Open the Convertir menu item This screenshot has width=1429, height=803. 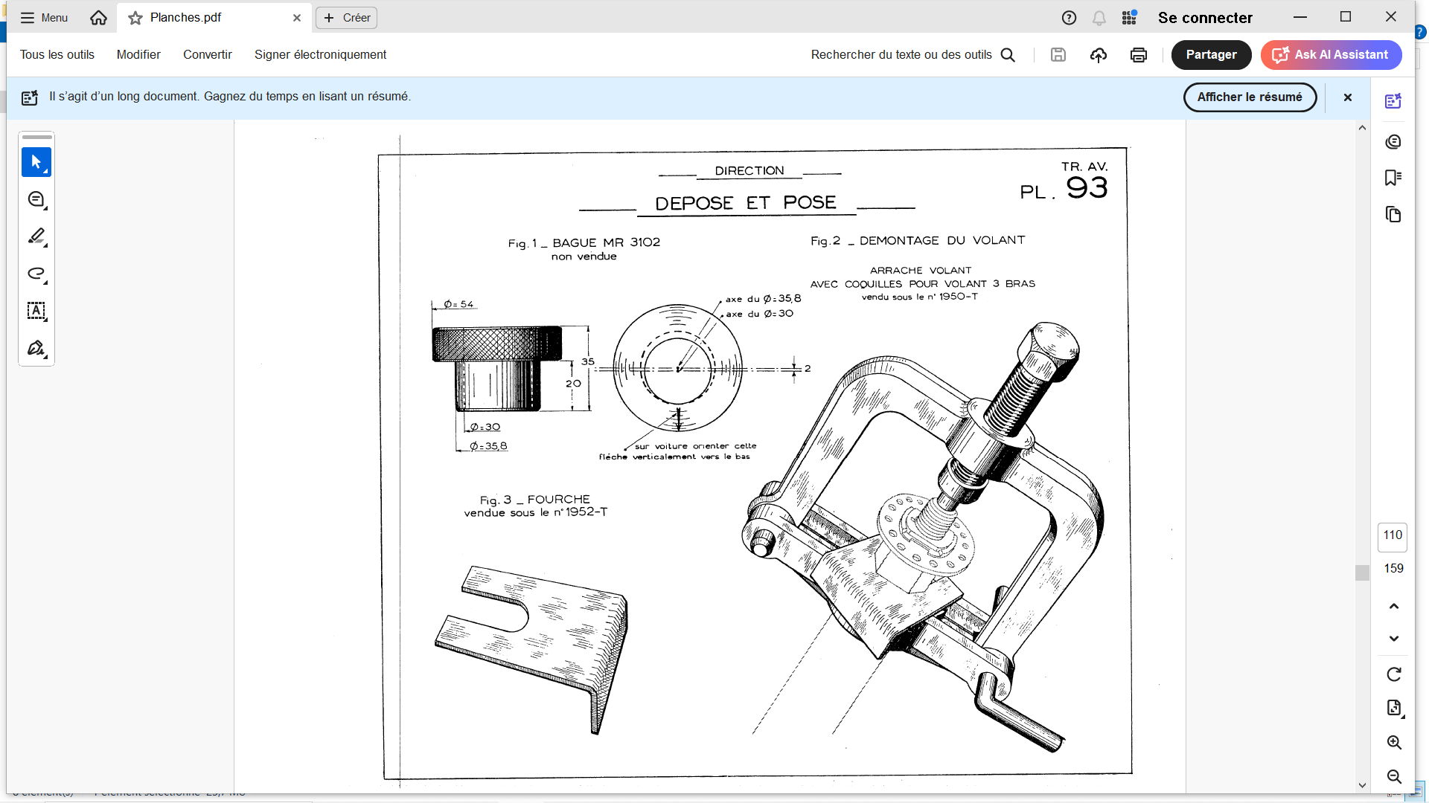pos(207,55)
